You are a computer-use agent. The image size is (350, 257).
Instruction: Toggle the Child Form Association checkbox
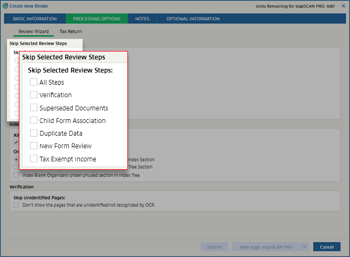34,120
